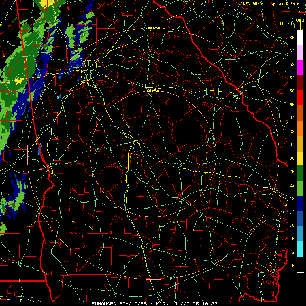Click the orange 38 kft legend swatch
The image size is (306, 306).
[300, 129]
